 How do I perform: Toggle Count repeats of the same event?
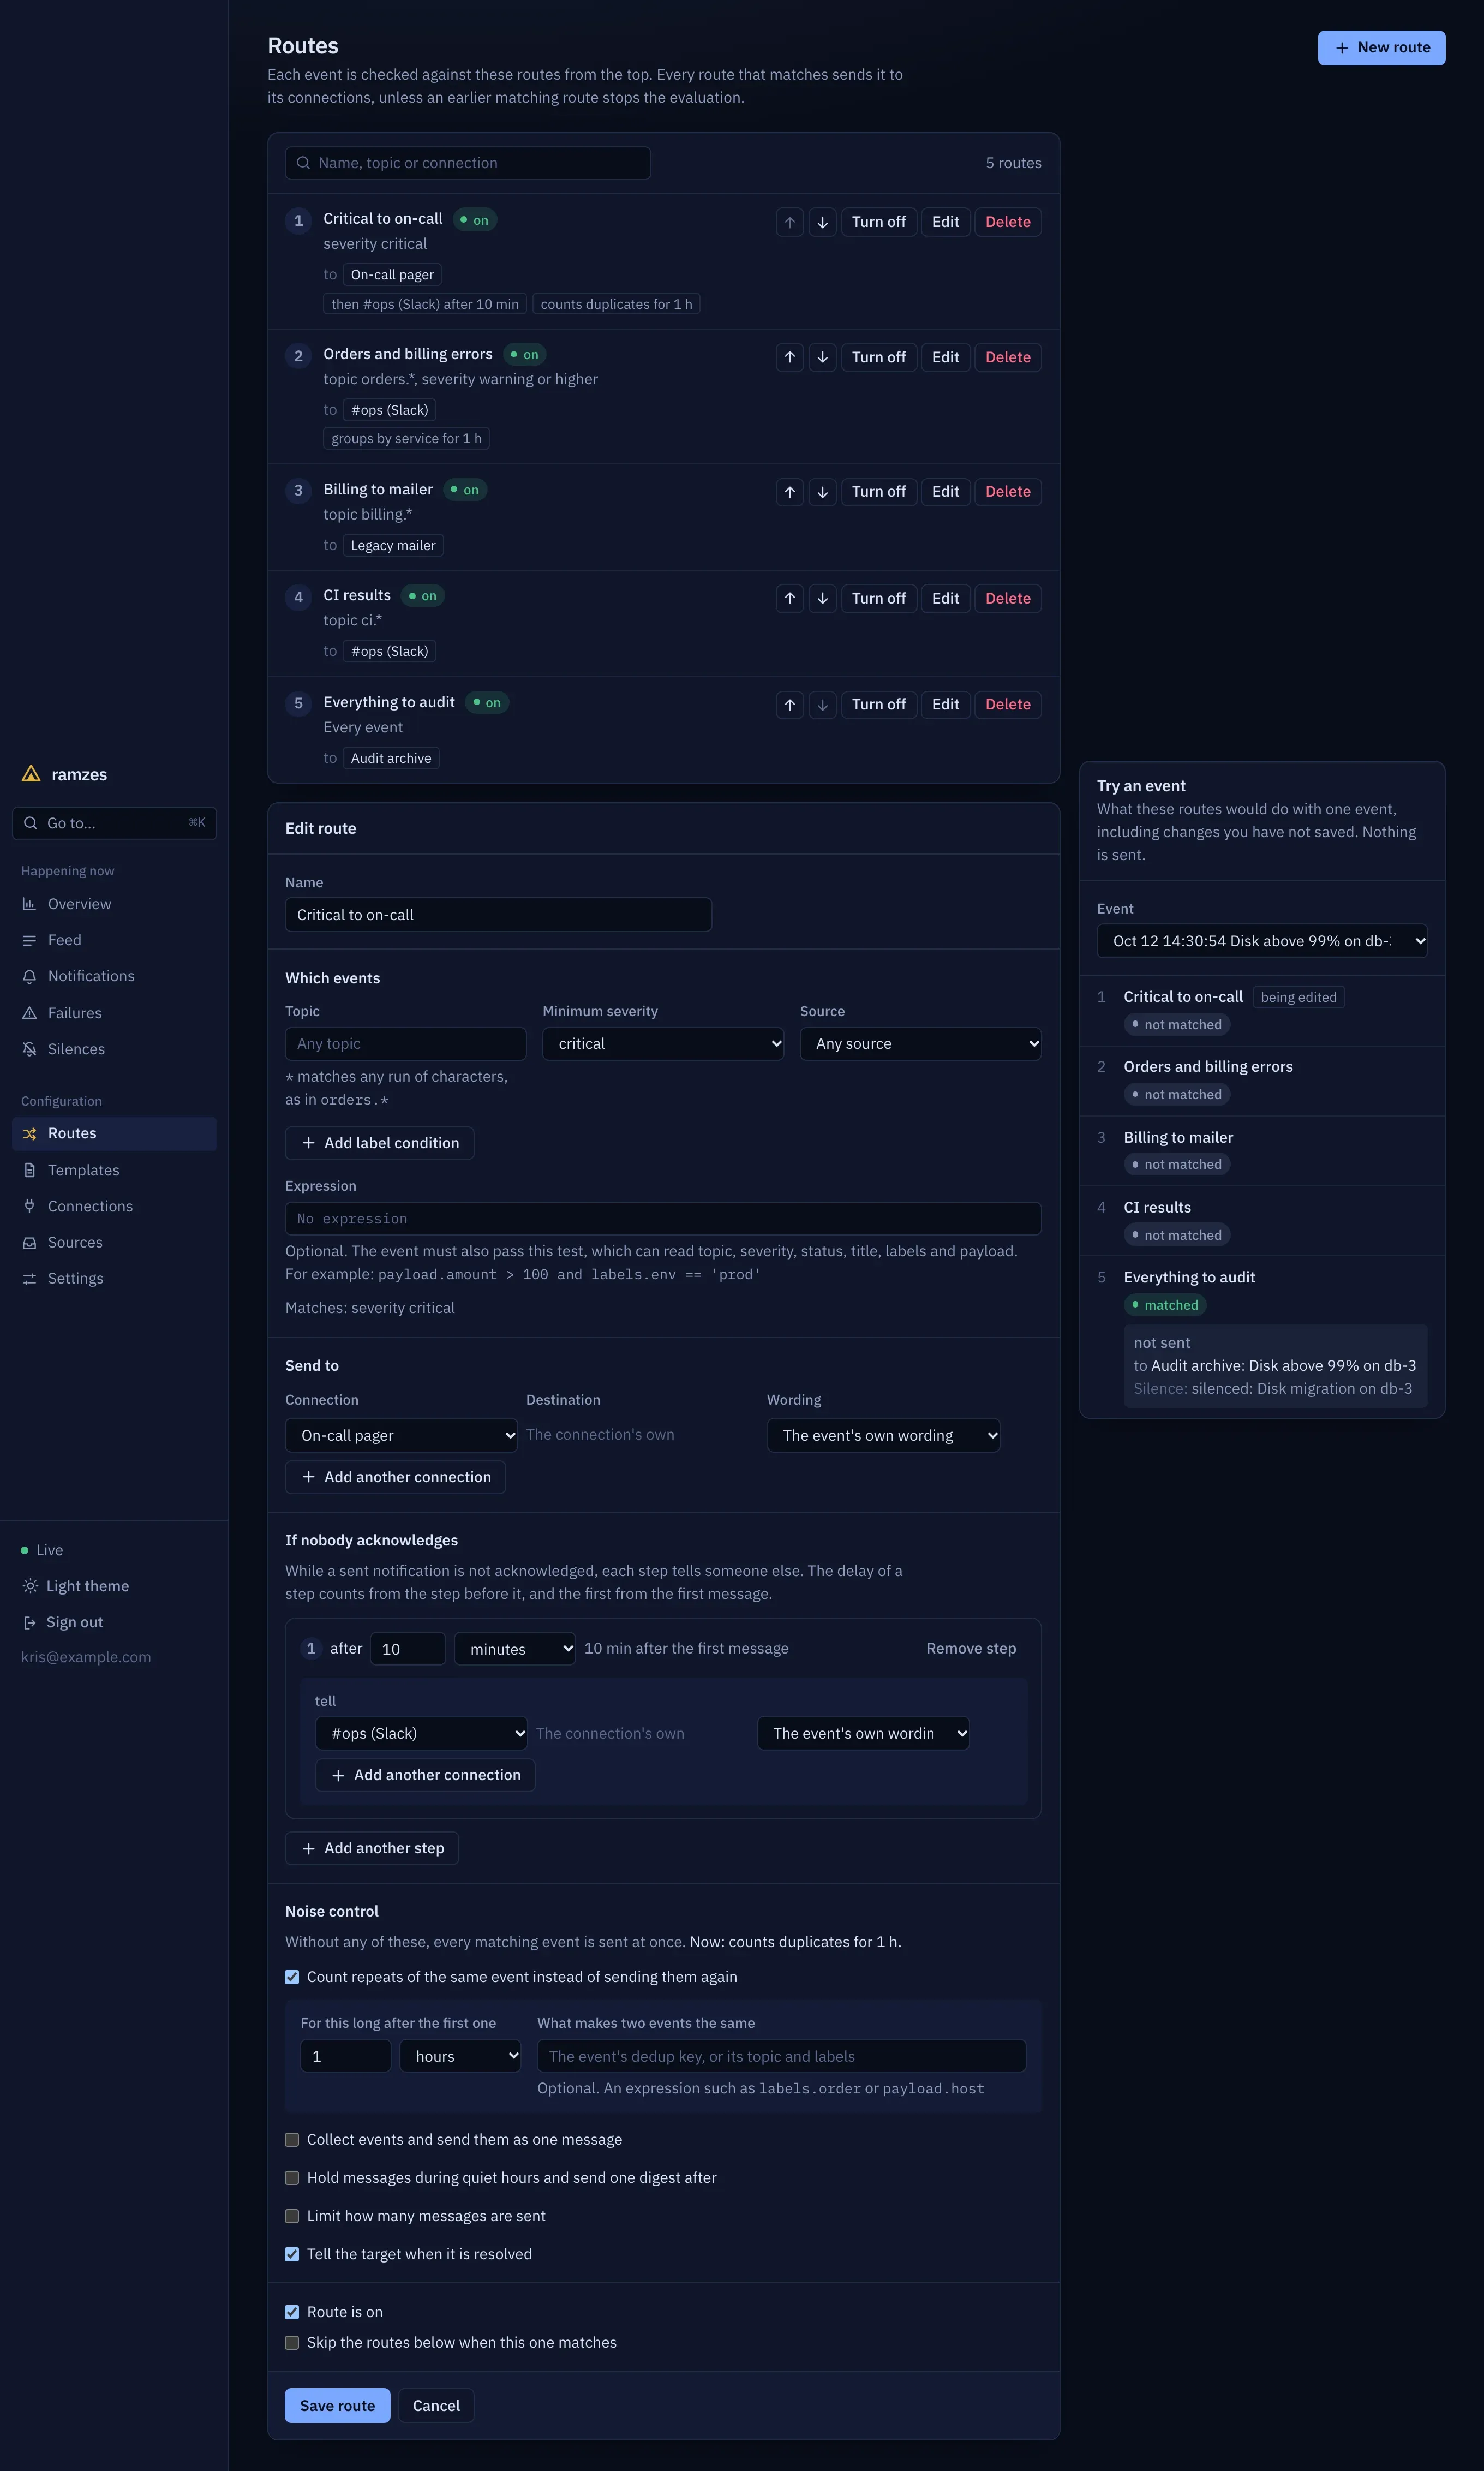(292, 1977)
